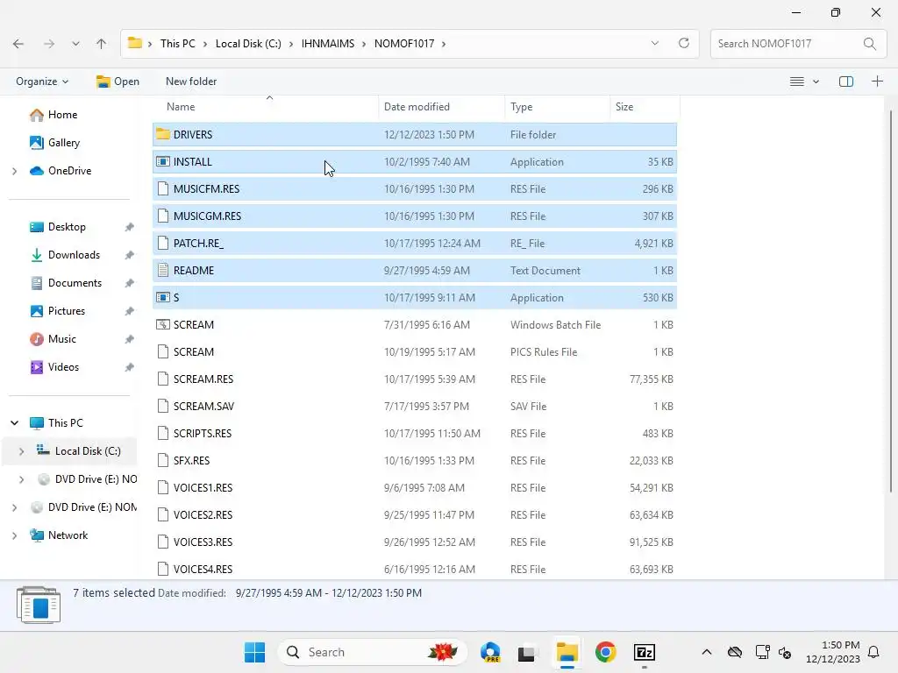
Task: Select MUSICGM.RES file
Action: (x=415, y=216)
